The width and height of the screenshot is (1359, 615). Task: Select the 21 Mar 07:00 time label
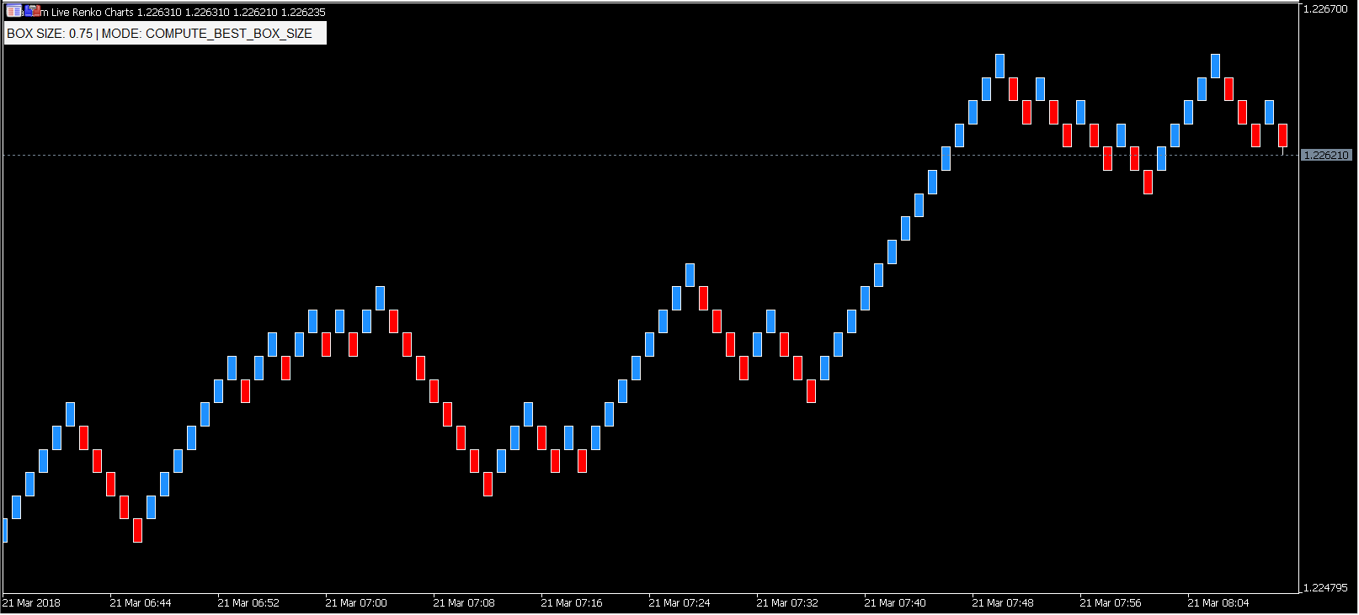356,603
